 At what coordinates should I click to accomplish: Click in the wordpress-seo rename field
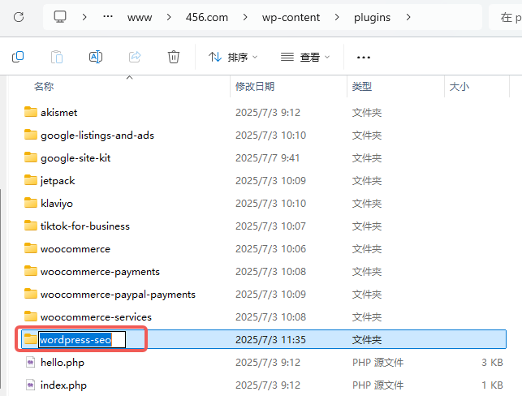82,340
